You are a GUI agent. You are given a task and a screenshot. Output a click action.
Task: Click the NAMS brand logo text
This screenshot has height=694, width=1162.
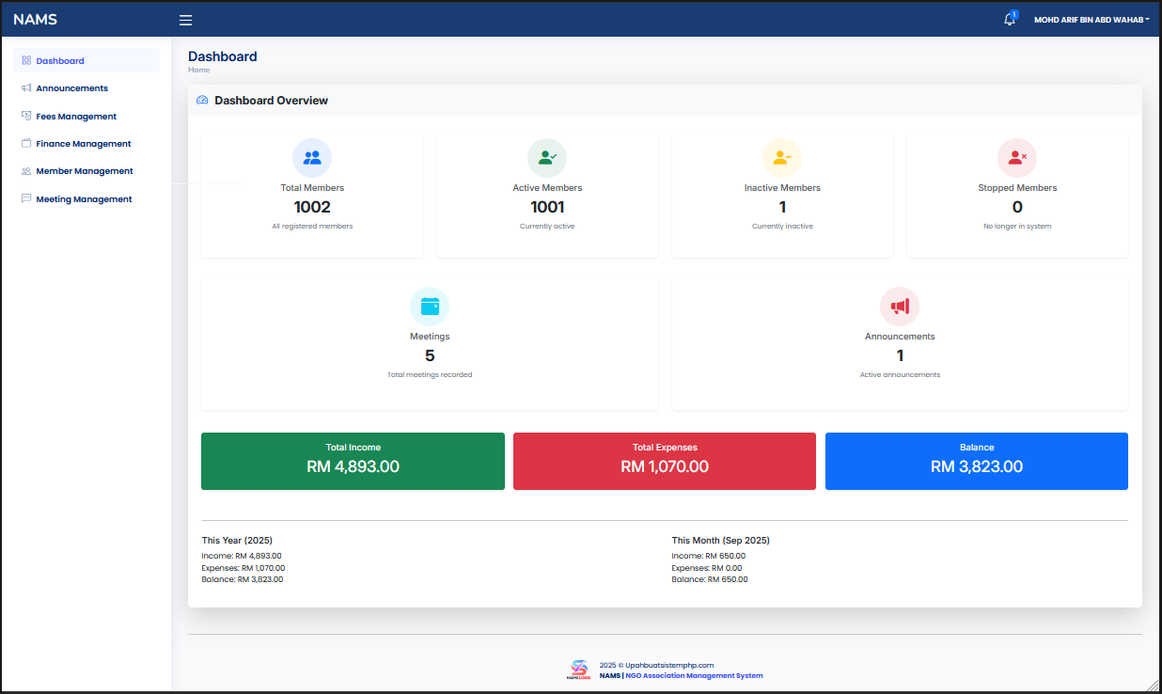pos(36,19)
